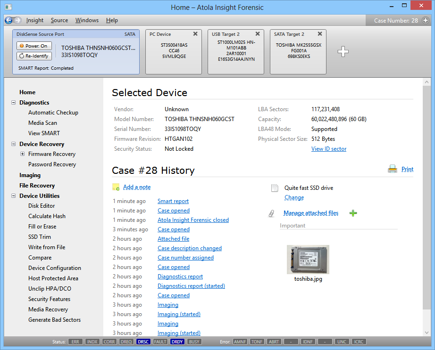The height and width of the screenshot is (350, 435).
Task: Go to Home in the sidebar
Action: coord(27,92)
